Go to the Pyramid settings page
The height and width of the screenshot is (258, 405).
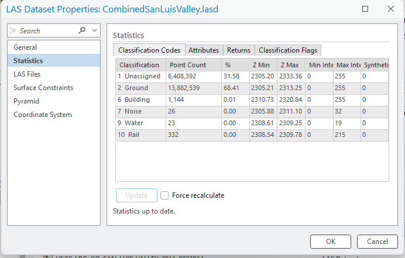[x=26, y=101]
